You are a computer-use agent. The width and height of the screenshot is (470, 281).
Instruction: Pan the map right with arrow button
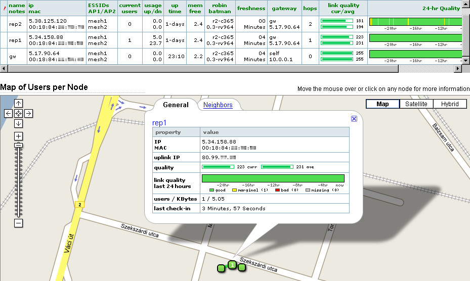pos(28,114)
